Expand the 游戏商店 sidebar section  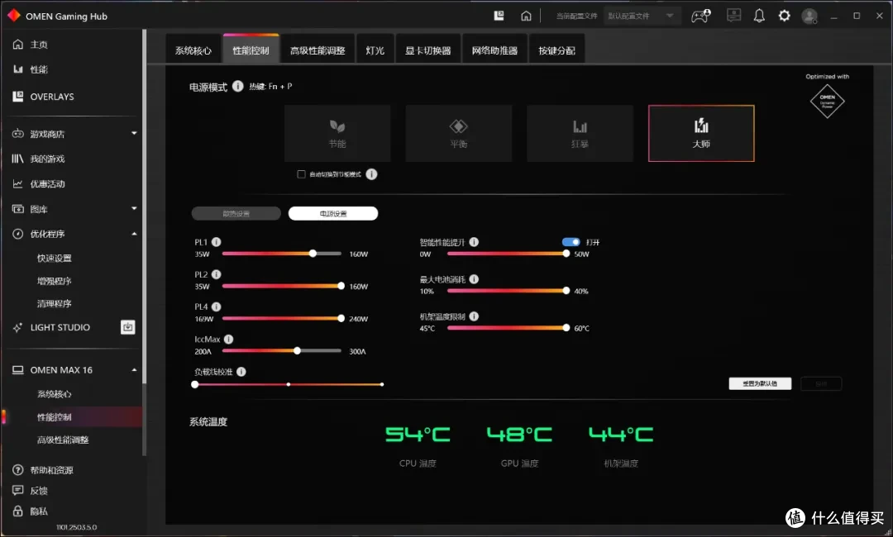[x=135, y=133]
